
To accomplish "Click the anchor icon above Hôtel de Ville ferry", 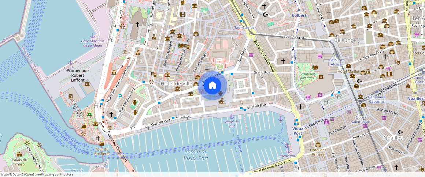I will (x=232, y=117).
